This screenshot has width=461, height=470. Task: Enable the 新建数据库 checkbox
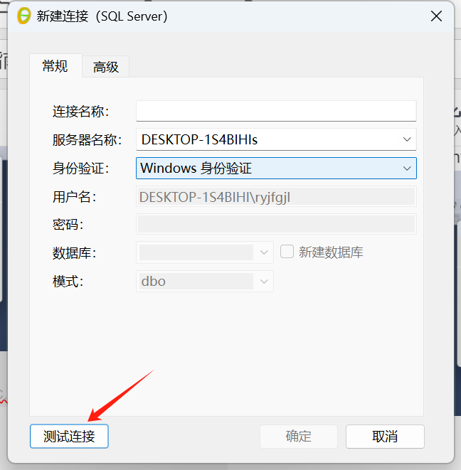pyautogui.click(x=287, y=252)
